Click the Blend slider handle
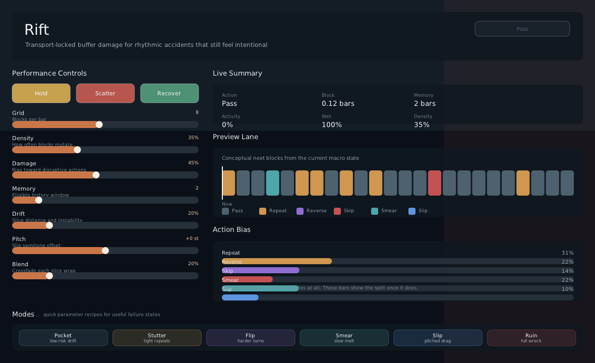Screen dimensions: 595x363 click(x=49, y=276)
